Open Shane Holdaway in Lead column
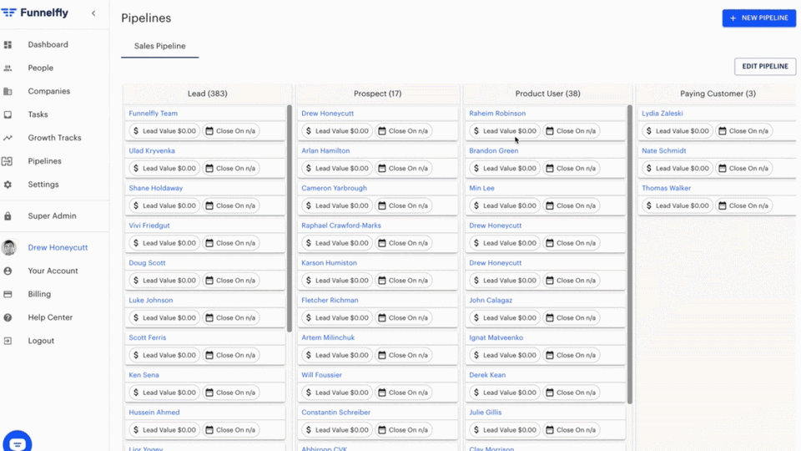Viewport: 801px width, 451px height. click(x=156, y=188)
